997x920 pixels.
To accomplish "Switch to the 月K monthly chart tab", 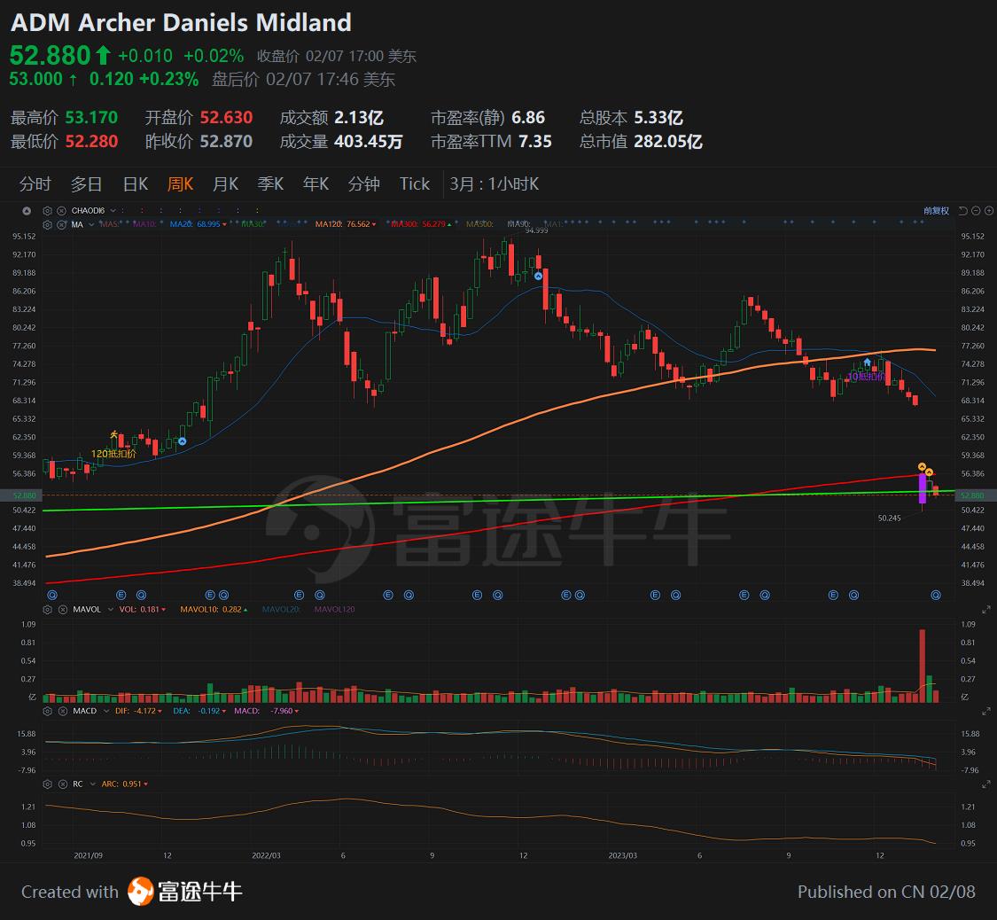I will click(x=225, y=183).
